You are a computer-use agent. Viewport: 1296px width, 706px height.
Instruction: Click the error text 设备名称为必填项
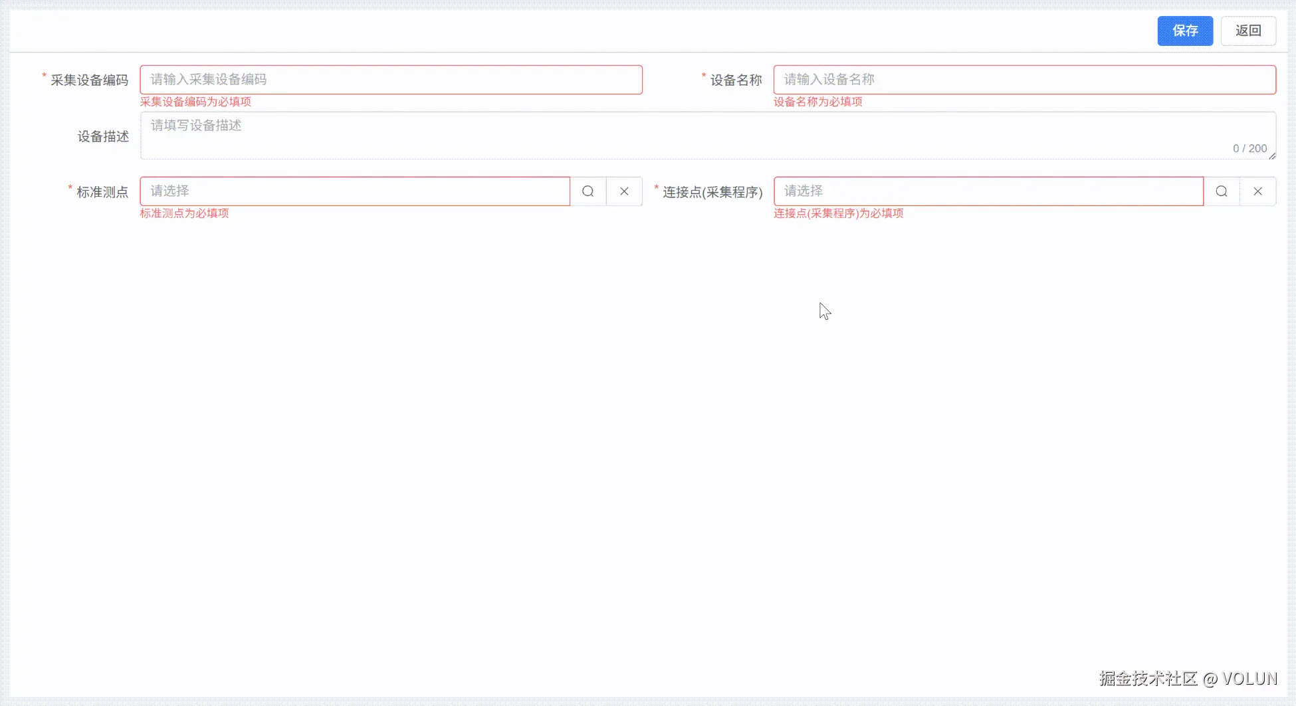coord(817,102)
